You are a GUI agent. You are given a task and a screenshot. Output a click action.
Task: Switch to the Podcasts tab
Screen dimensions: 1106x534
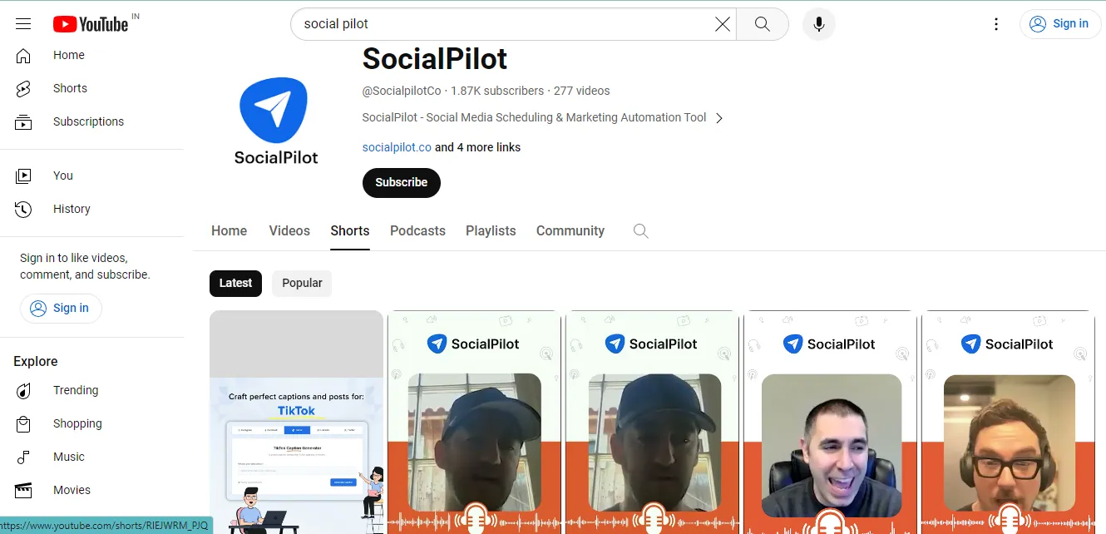(x=417, y=230)
